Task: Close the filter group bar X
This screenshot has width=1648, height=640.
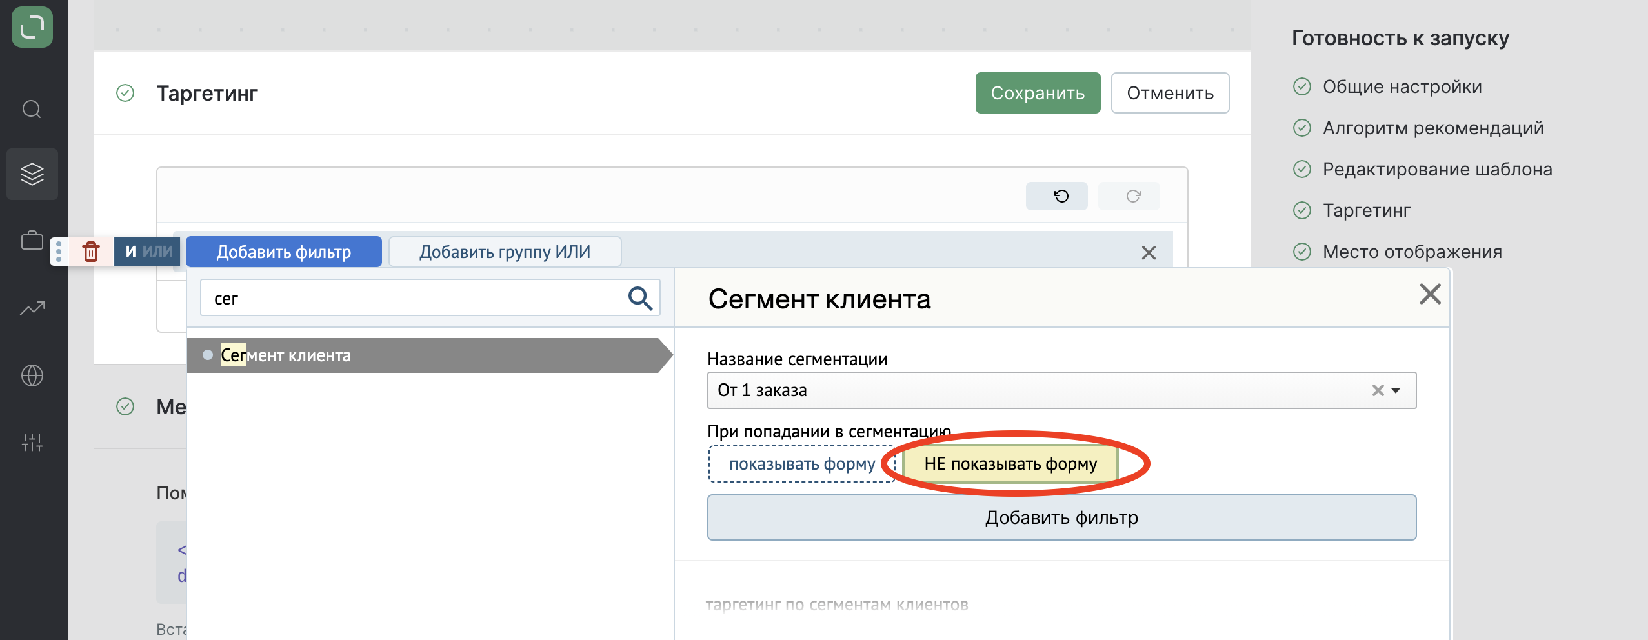Action: pyautogui.click(x=1149, y=252)
